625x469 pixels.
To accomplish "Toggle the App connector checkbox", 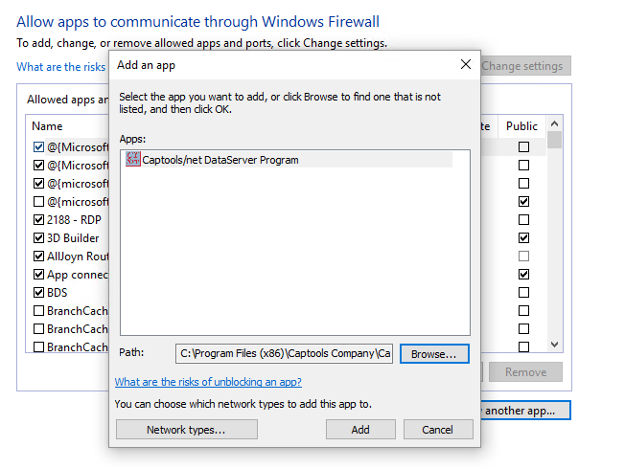I will [38, 275].
